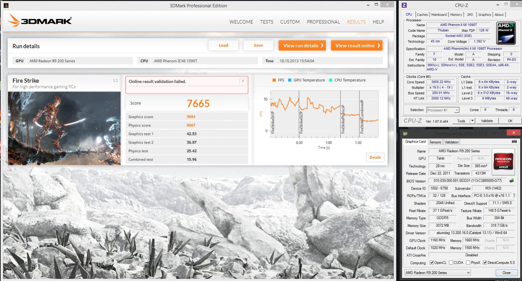Switch to the Sensors tab in GPU-Z

[435, 142]
